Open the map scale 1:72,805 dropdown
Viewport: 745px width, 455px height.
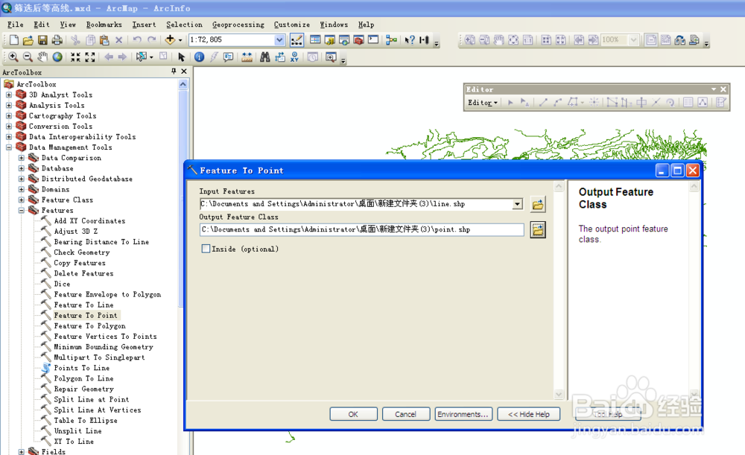279,40
